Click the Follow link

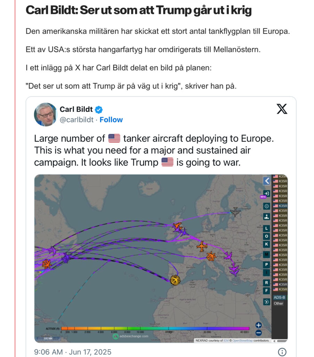[x=111, y=120]
